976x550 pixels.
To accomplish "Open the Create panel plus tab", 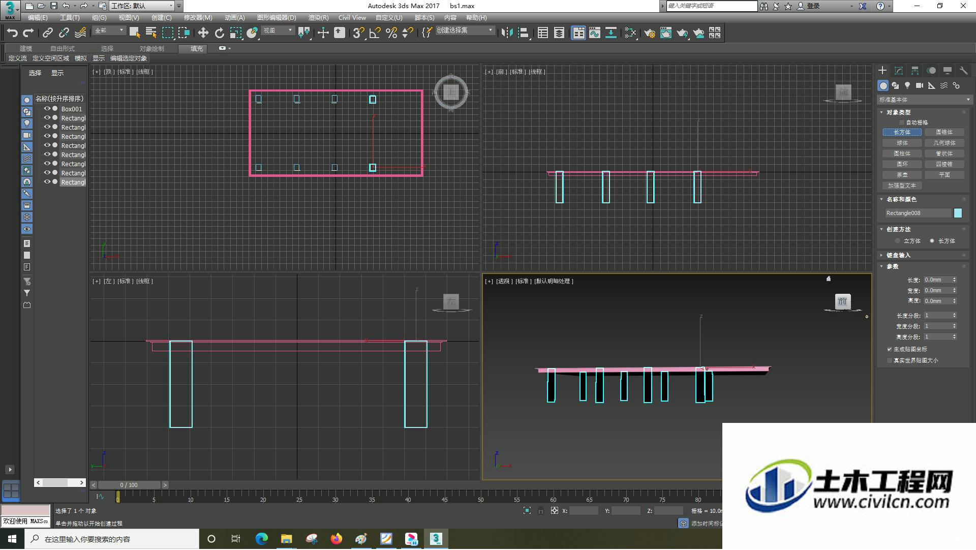I will click(x=882, y=71).
